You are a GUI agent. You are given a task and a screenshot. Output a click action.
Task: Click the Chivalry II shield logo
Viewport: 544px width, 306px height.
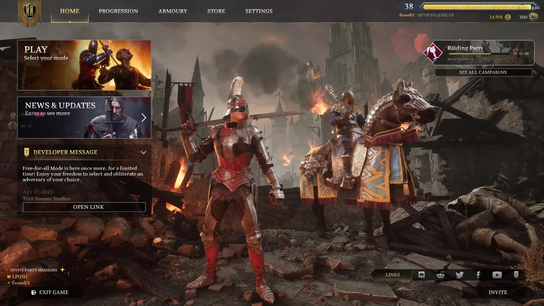[x=29, y=12]
